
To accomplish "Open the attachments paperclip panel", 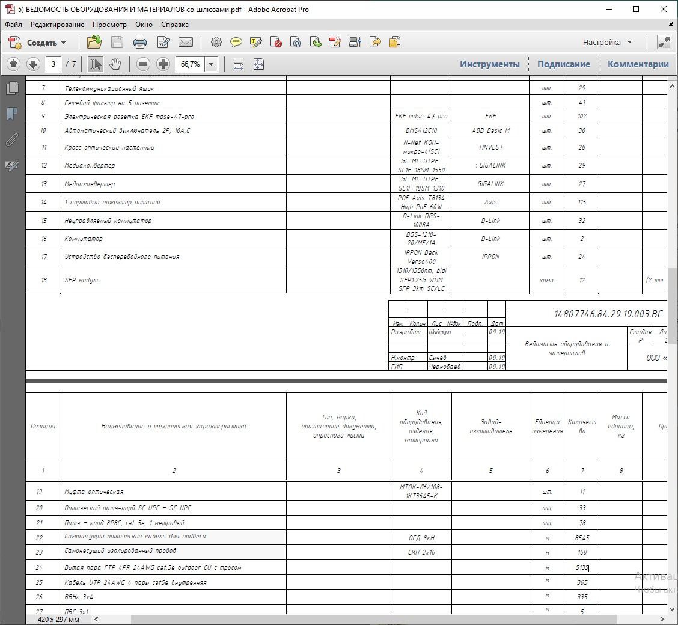I will tap(12, 139).
